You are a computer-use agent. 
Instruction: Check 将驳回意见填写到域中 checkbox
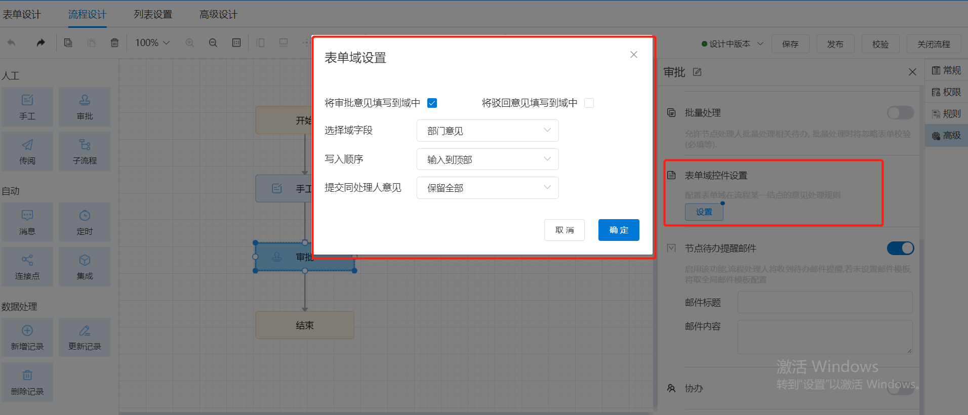589,103
